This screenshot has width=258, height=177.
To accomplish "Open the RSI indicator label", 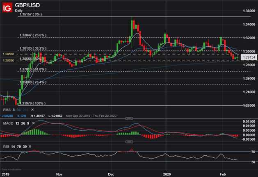I will 6,147.
